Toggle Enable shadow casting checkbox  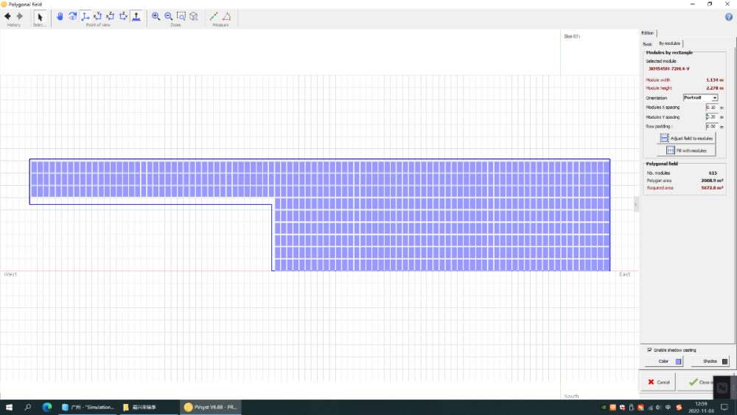(649, 350)
